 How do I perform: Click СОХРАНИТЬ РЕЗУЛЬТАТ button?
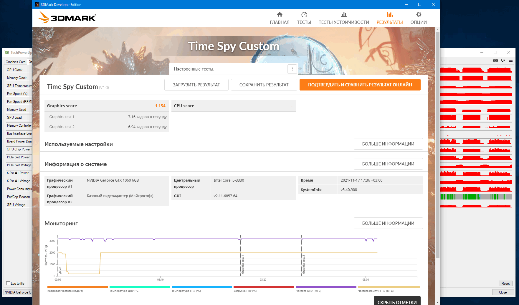264,85
